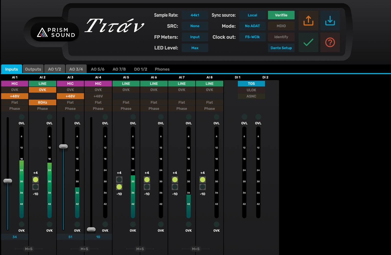
Task: Click the orange upload settings icon
Action: [x=308, y=21]
